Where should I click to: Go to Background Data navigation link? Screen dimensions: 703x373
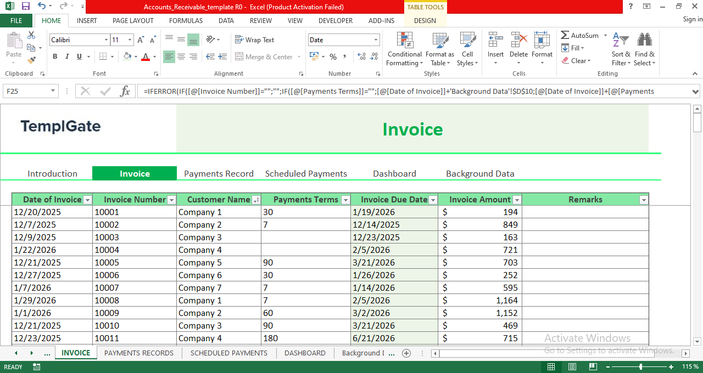(480, 174)
